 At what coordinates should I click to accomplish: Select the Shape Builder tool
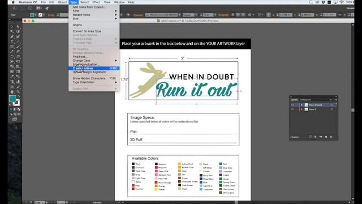tap(12, 67)
